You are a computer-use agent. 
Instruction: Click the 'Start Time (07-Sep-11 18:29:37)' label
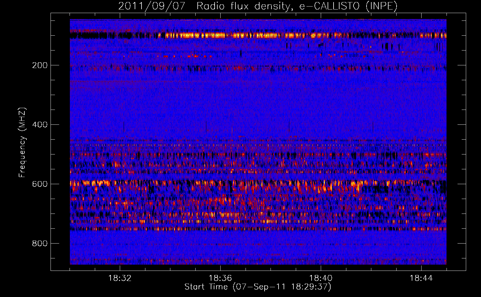(x=258, y=287)
